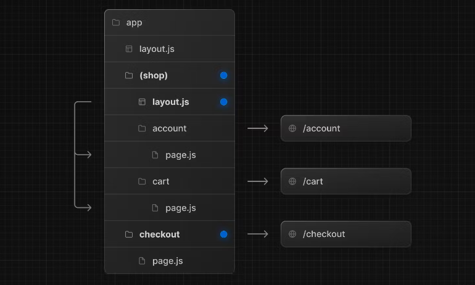The image size is (475, 285).
Task: Open the /account route box
Action: pos(345,128)
